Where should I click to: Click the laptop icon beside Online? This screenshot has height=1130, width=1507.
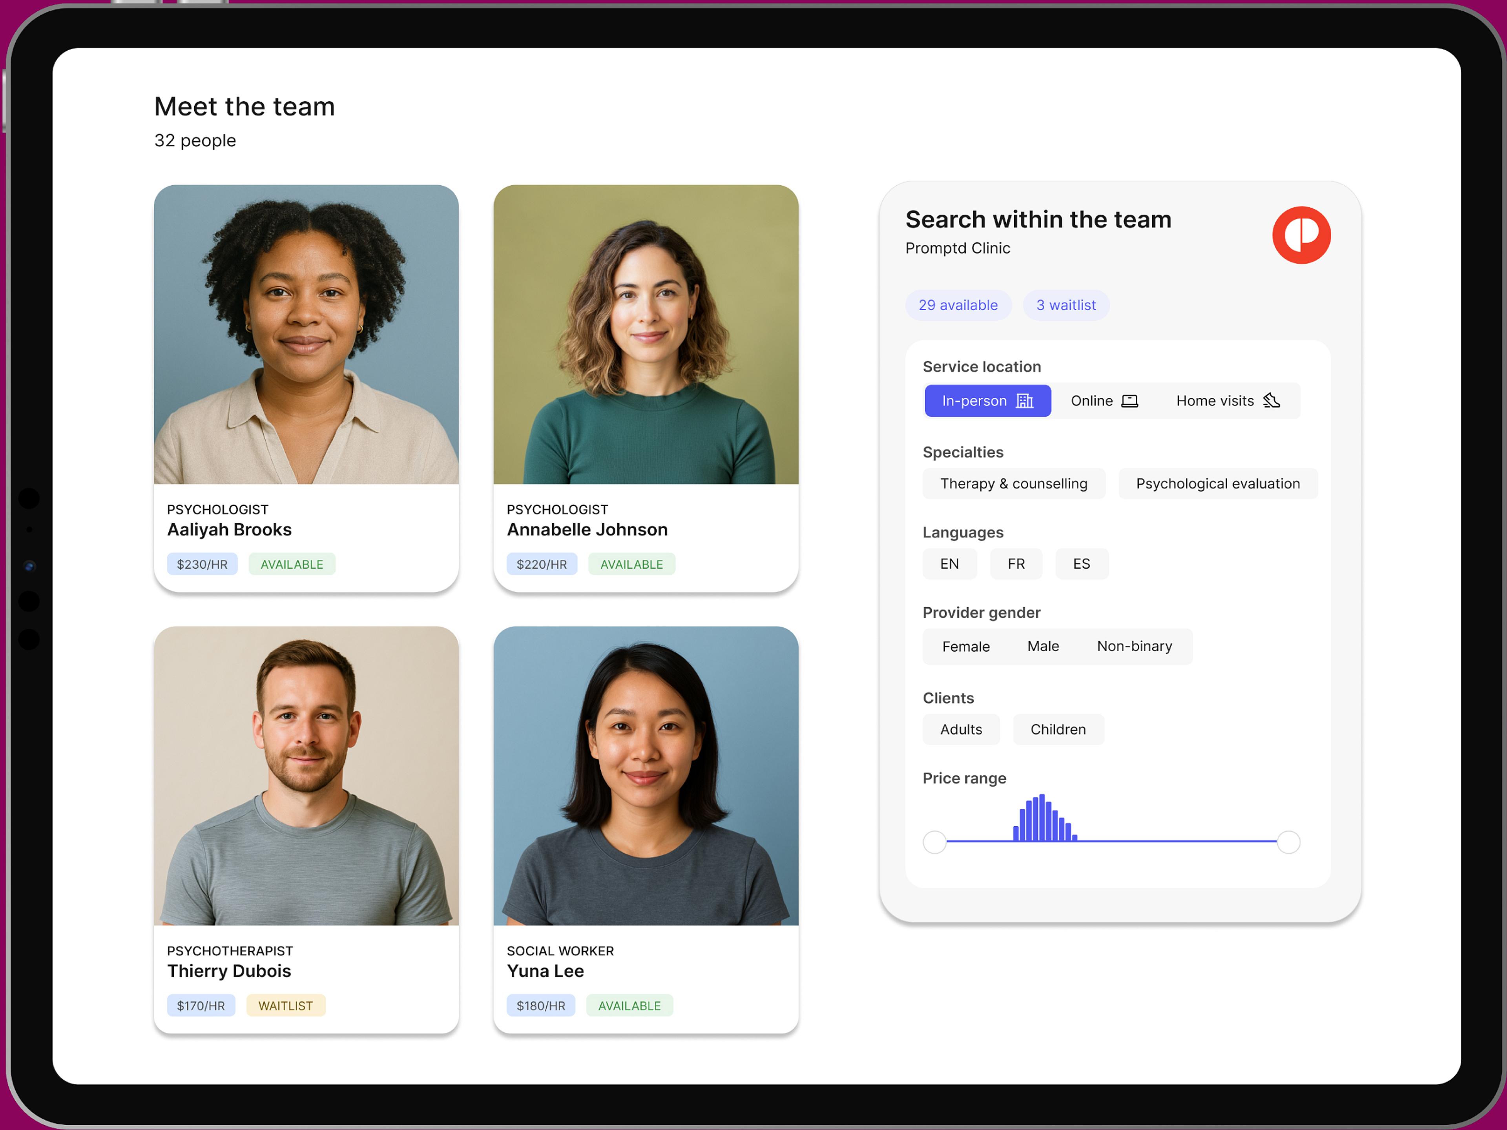point(1129,401)
